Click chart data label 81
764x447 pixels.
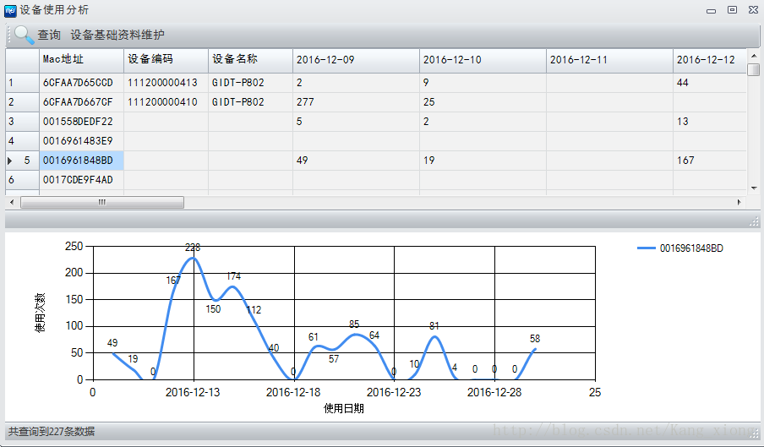pyautogui.click(x=434, y=326)
